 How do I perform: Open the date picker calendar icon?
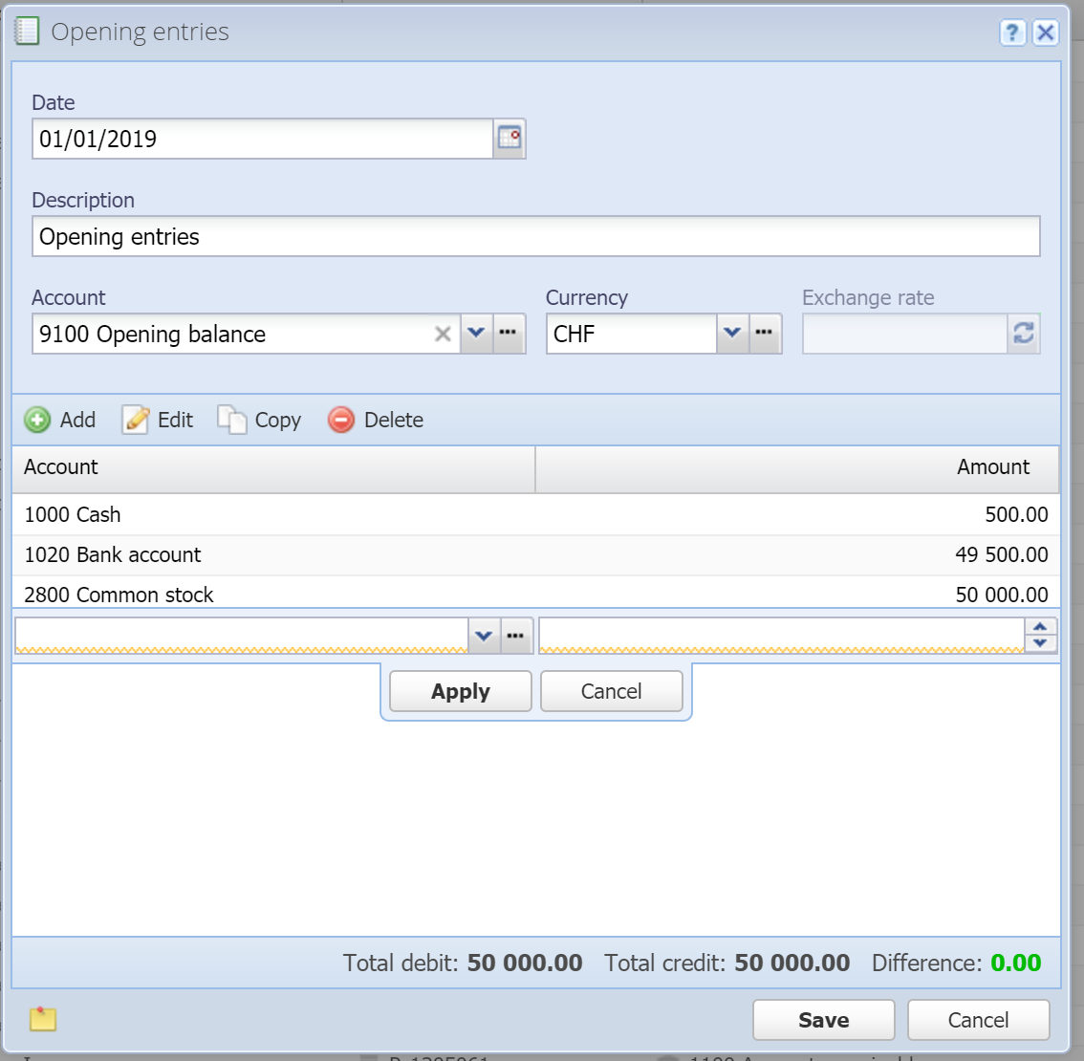click(x=509, y=139)
